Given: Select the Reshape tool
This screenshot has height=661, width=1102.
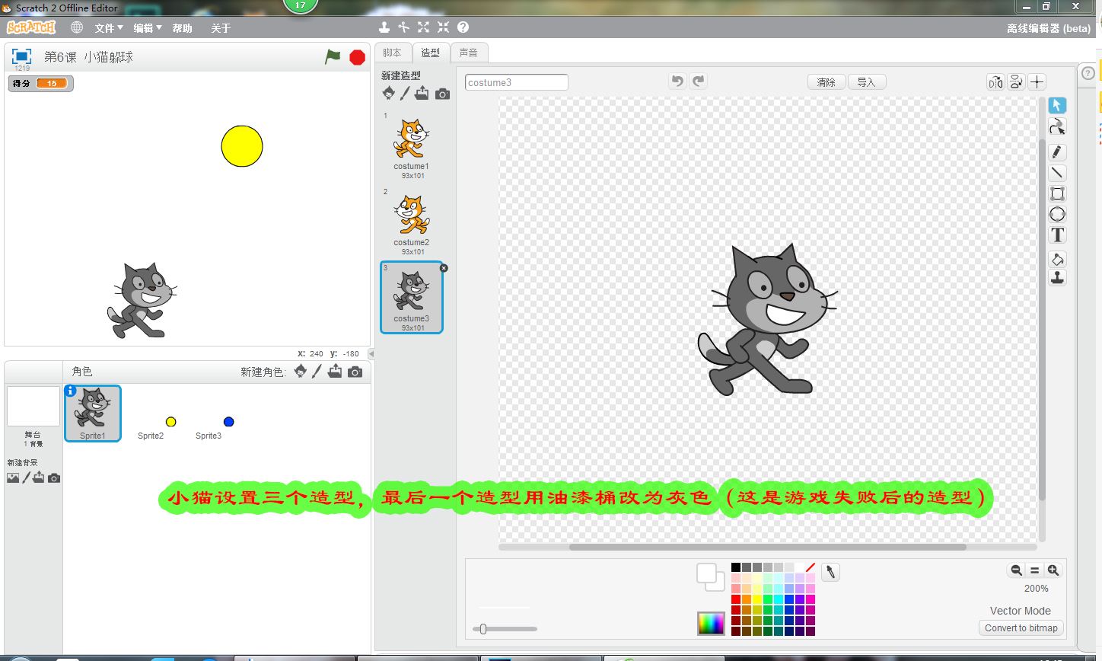Looking at the screenshot, I should (x=1057, y=126).
